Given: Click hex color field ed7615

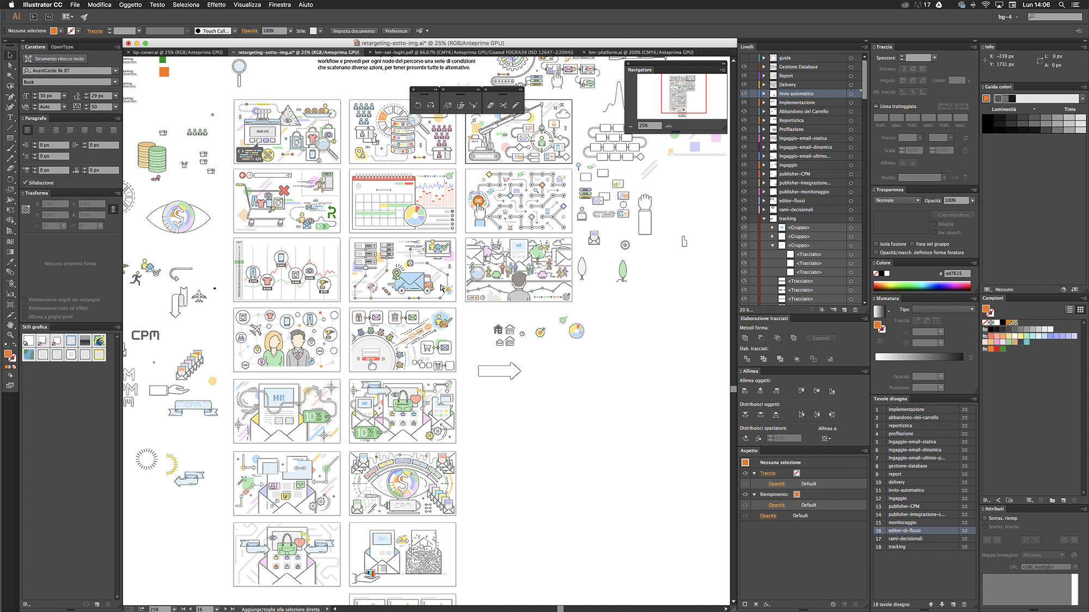Looking at the screenshot, I should [x=957, y=274].
